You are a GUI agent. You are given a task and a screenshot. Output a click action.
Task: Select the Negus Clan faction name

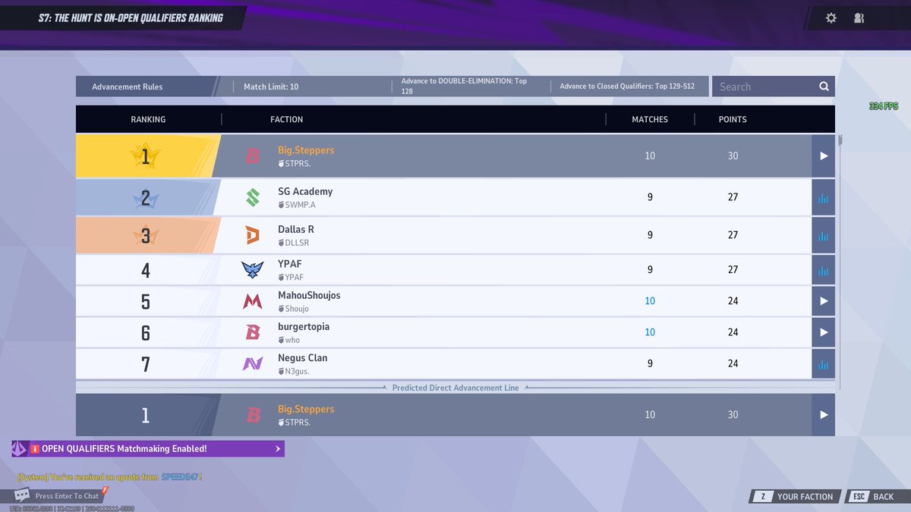[x=303, y=358]
